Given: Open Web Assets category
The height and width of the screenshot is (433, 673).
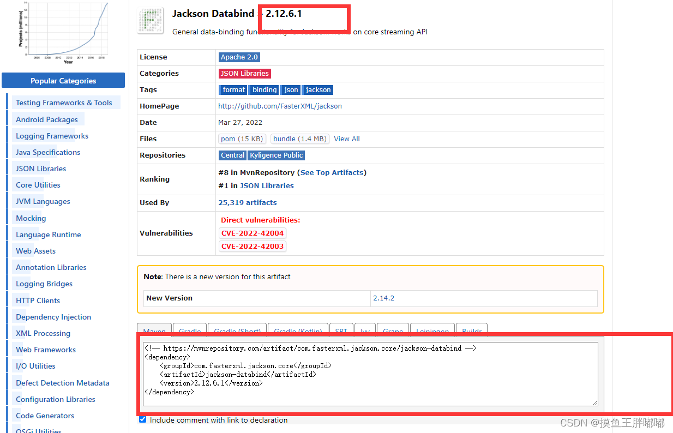Looking at the screenshot, I should click(x=36, y=251).
